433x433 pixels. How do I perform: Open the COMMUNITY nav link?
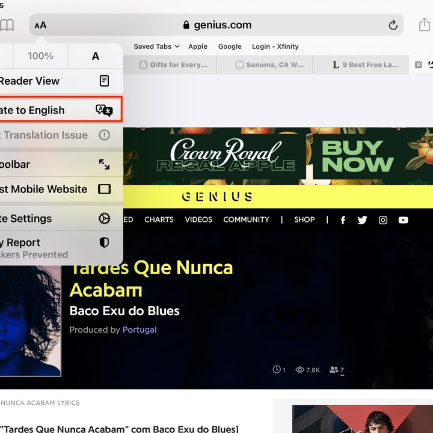[x=246, y=220]
